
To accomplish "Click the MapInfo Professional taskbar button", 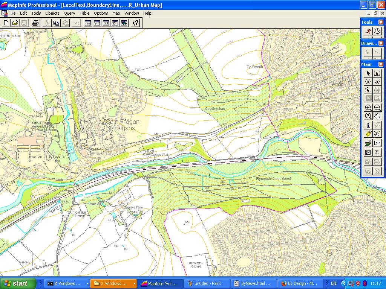I will pyautogui.click(x=160, y=284).
